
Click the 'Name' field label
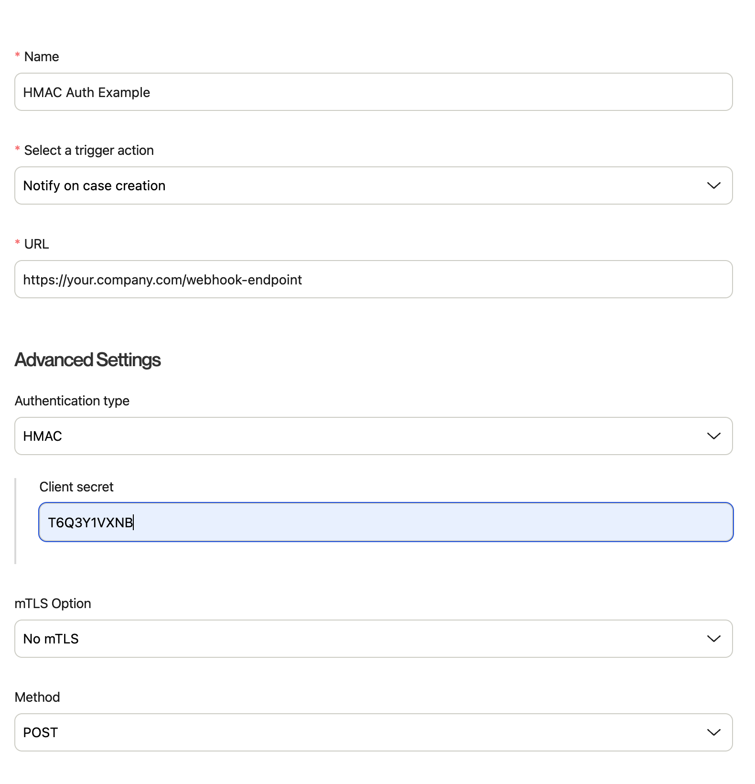click(42, 57)
